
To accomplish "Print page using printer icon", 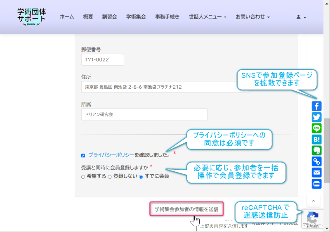I will pos(316,184).
